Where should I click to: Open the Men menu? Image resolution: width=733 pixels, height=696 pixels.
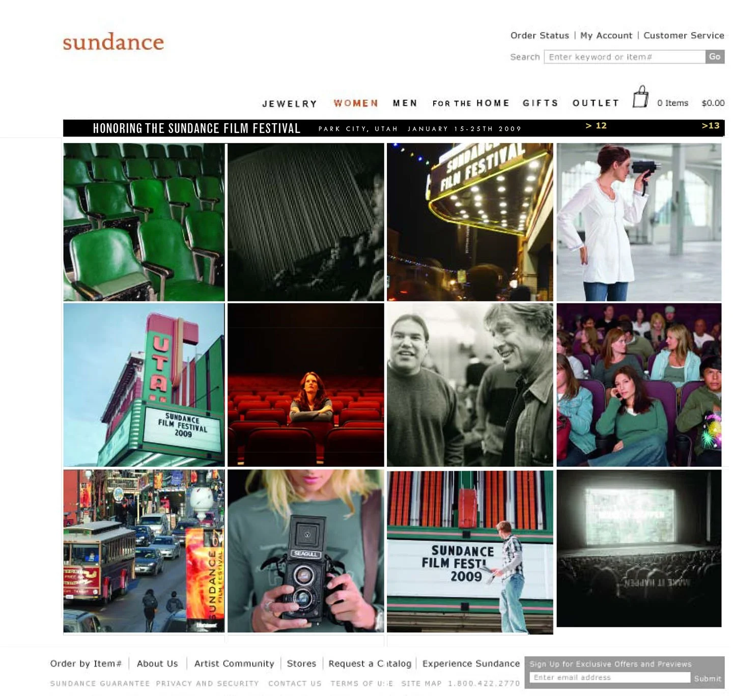coord(405,103)
